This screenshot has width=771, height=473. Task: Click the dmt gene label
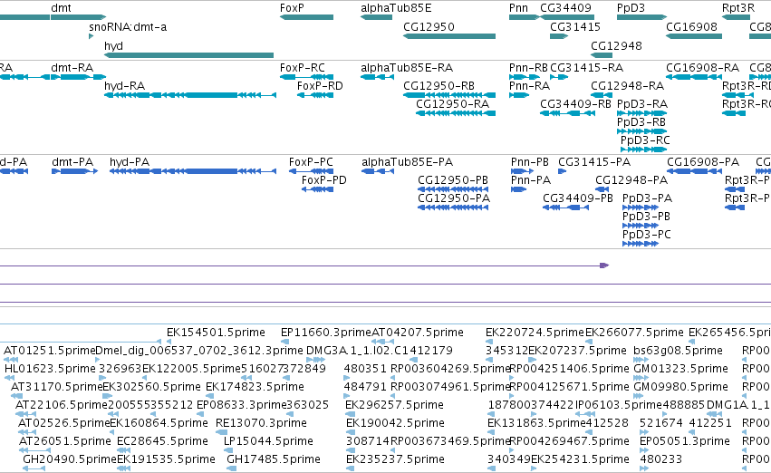tap(61, 8)
